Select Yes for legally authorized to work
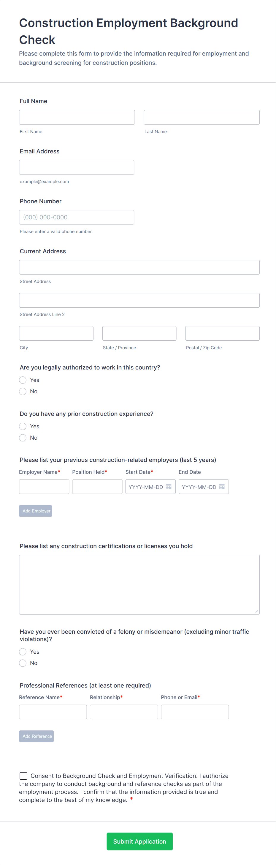This screenshot has width=276, height=865. point(23,380)
